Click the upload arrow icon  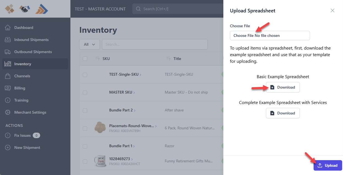(320, 165)
